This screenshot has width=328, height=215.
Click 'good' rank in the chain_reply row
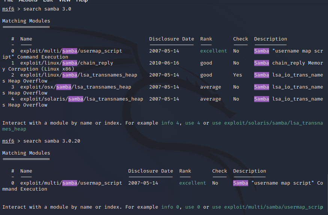coord(206,63)
